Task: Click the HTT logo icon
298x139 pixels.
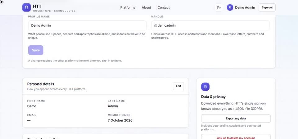Action: click(26, 7)
